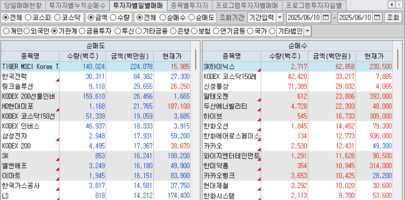The height and width of the screenshot is (200, 405).
Task: Choose the 은행 radio button
Action: 173,31
